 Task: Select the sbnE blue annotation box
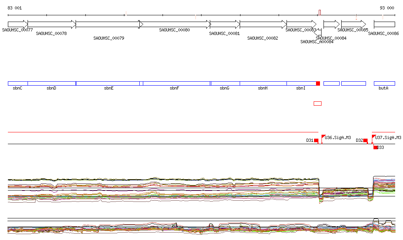click(107, 83)
